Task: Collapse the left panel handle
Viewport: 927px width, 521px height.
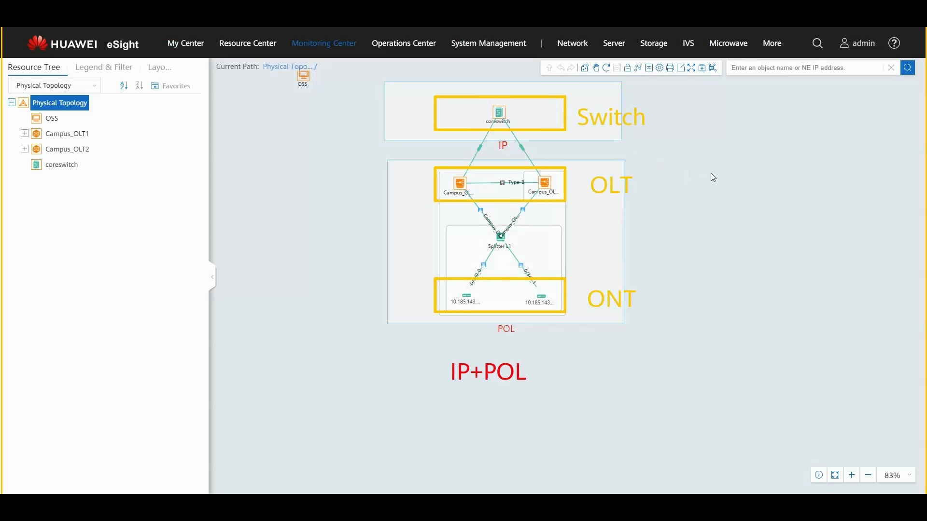Action: (x=212, y=277)
